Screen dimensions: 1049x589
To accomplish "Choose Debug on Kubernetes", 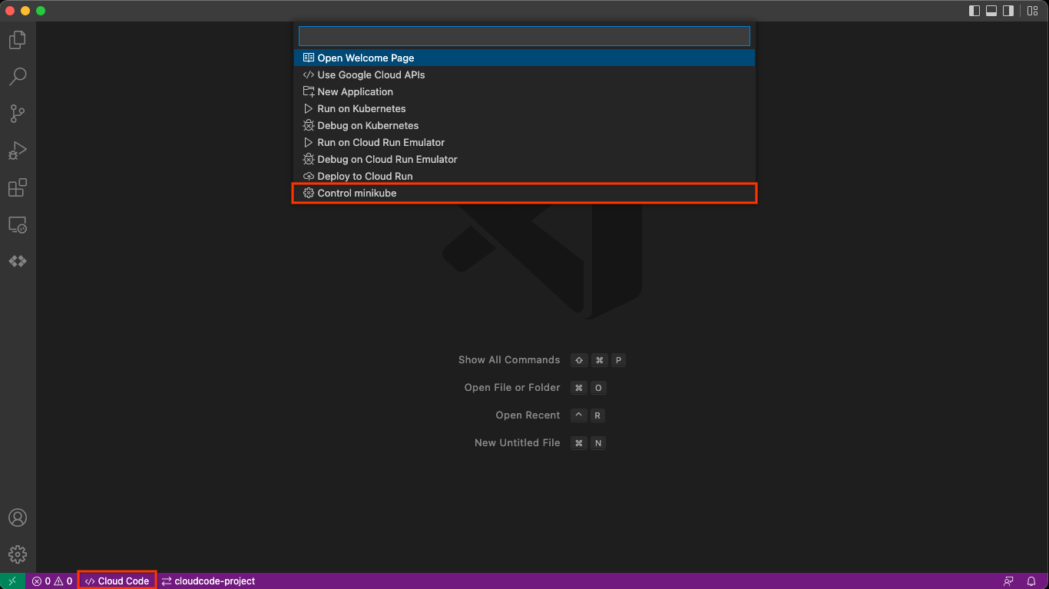I will pyautogui.click(x=524, y=125).
